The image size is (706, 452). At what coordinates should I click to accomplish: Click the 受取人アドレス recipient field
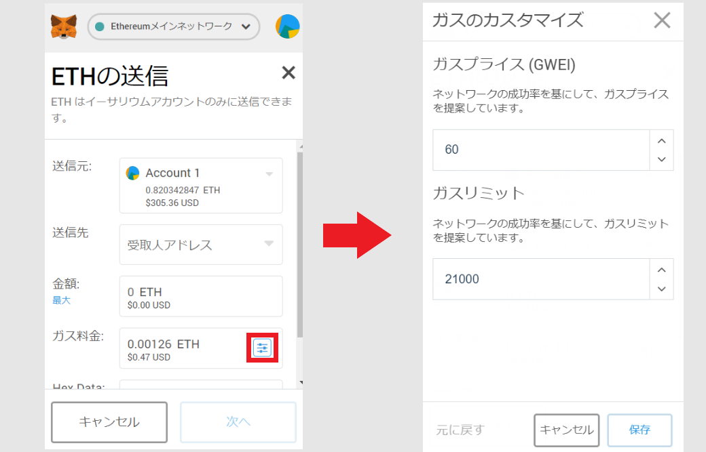pyautogui.click(x=201, y=245)
